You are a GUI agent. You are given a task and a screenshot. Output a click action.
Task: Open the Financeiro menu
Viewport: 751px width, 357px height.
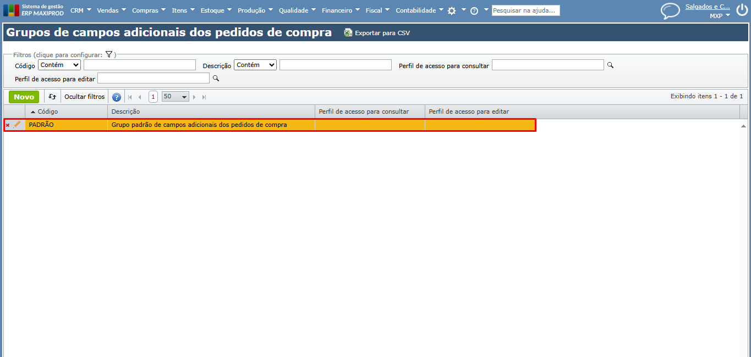click(x=341, y=10)
